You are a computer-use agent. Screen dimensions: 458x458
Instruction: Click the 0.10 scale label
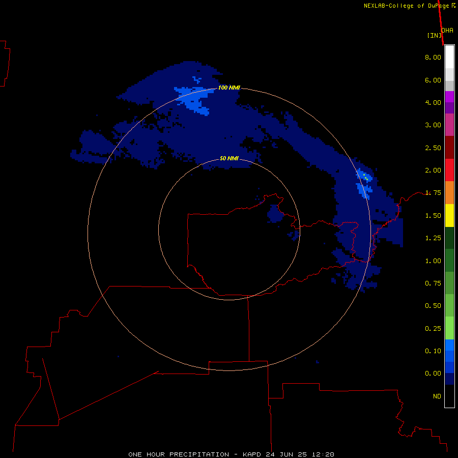pos(433,351)
